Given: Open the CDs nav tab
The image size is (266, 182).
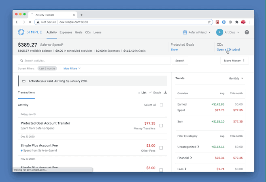Looking at the screenshot, I should 88,32.
